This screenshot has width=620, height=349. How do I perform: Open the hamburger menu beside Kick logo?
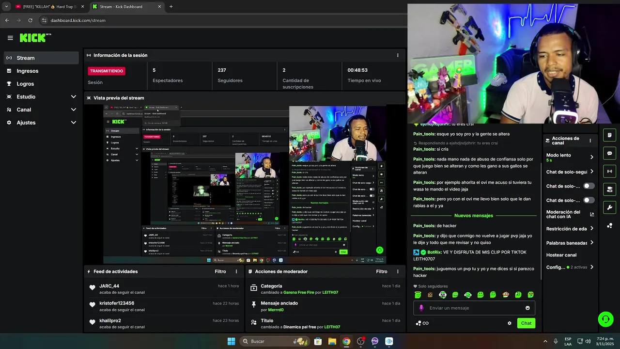(x=10, y=38)
